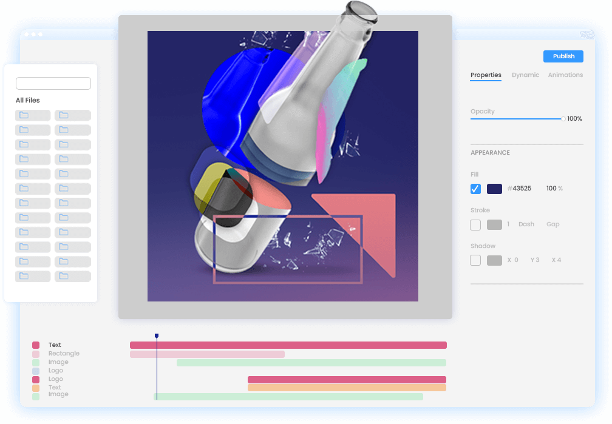Enable the Stroke checkbox
Screen dimensions: 612x424
tap(475, 224)
